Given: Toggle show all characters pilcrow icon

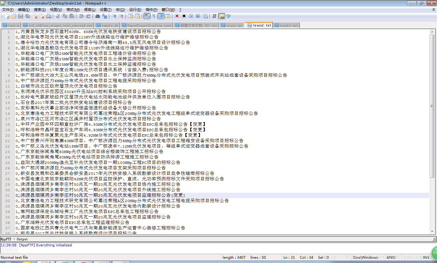Looking at the screenshot, I should [154, 16].
